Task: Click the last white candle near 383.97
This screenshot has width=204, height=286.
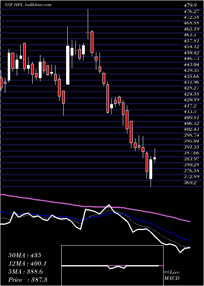Action: (155, 158)
